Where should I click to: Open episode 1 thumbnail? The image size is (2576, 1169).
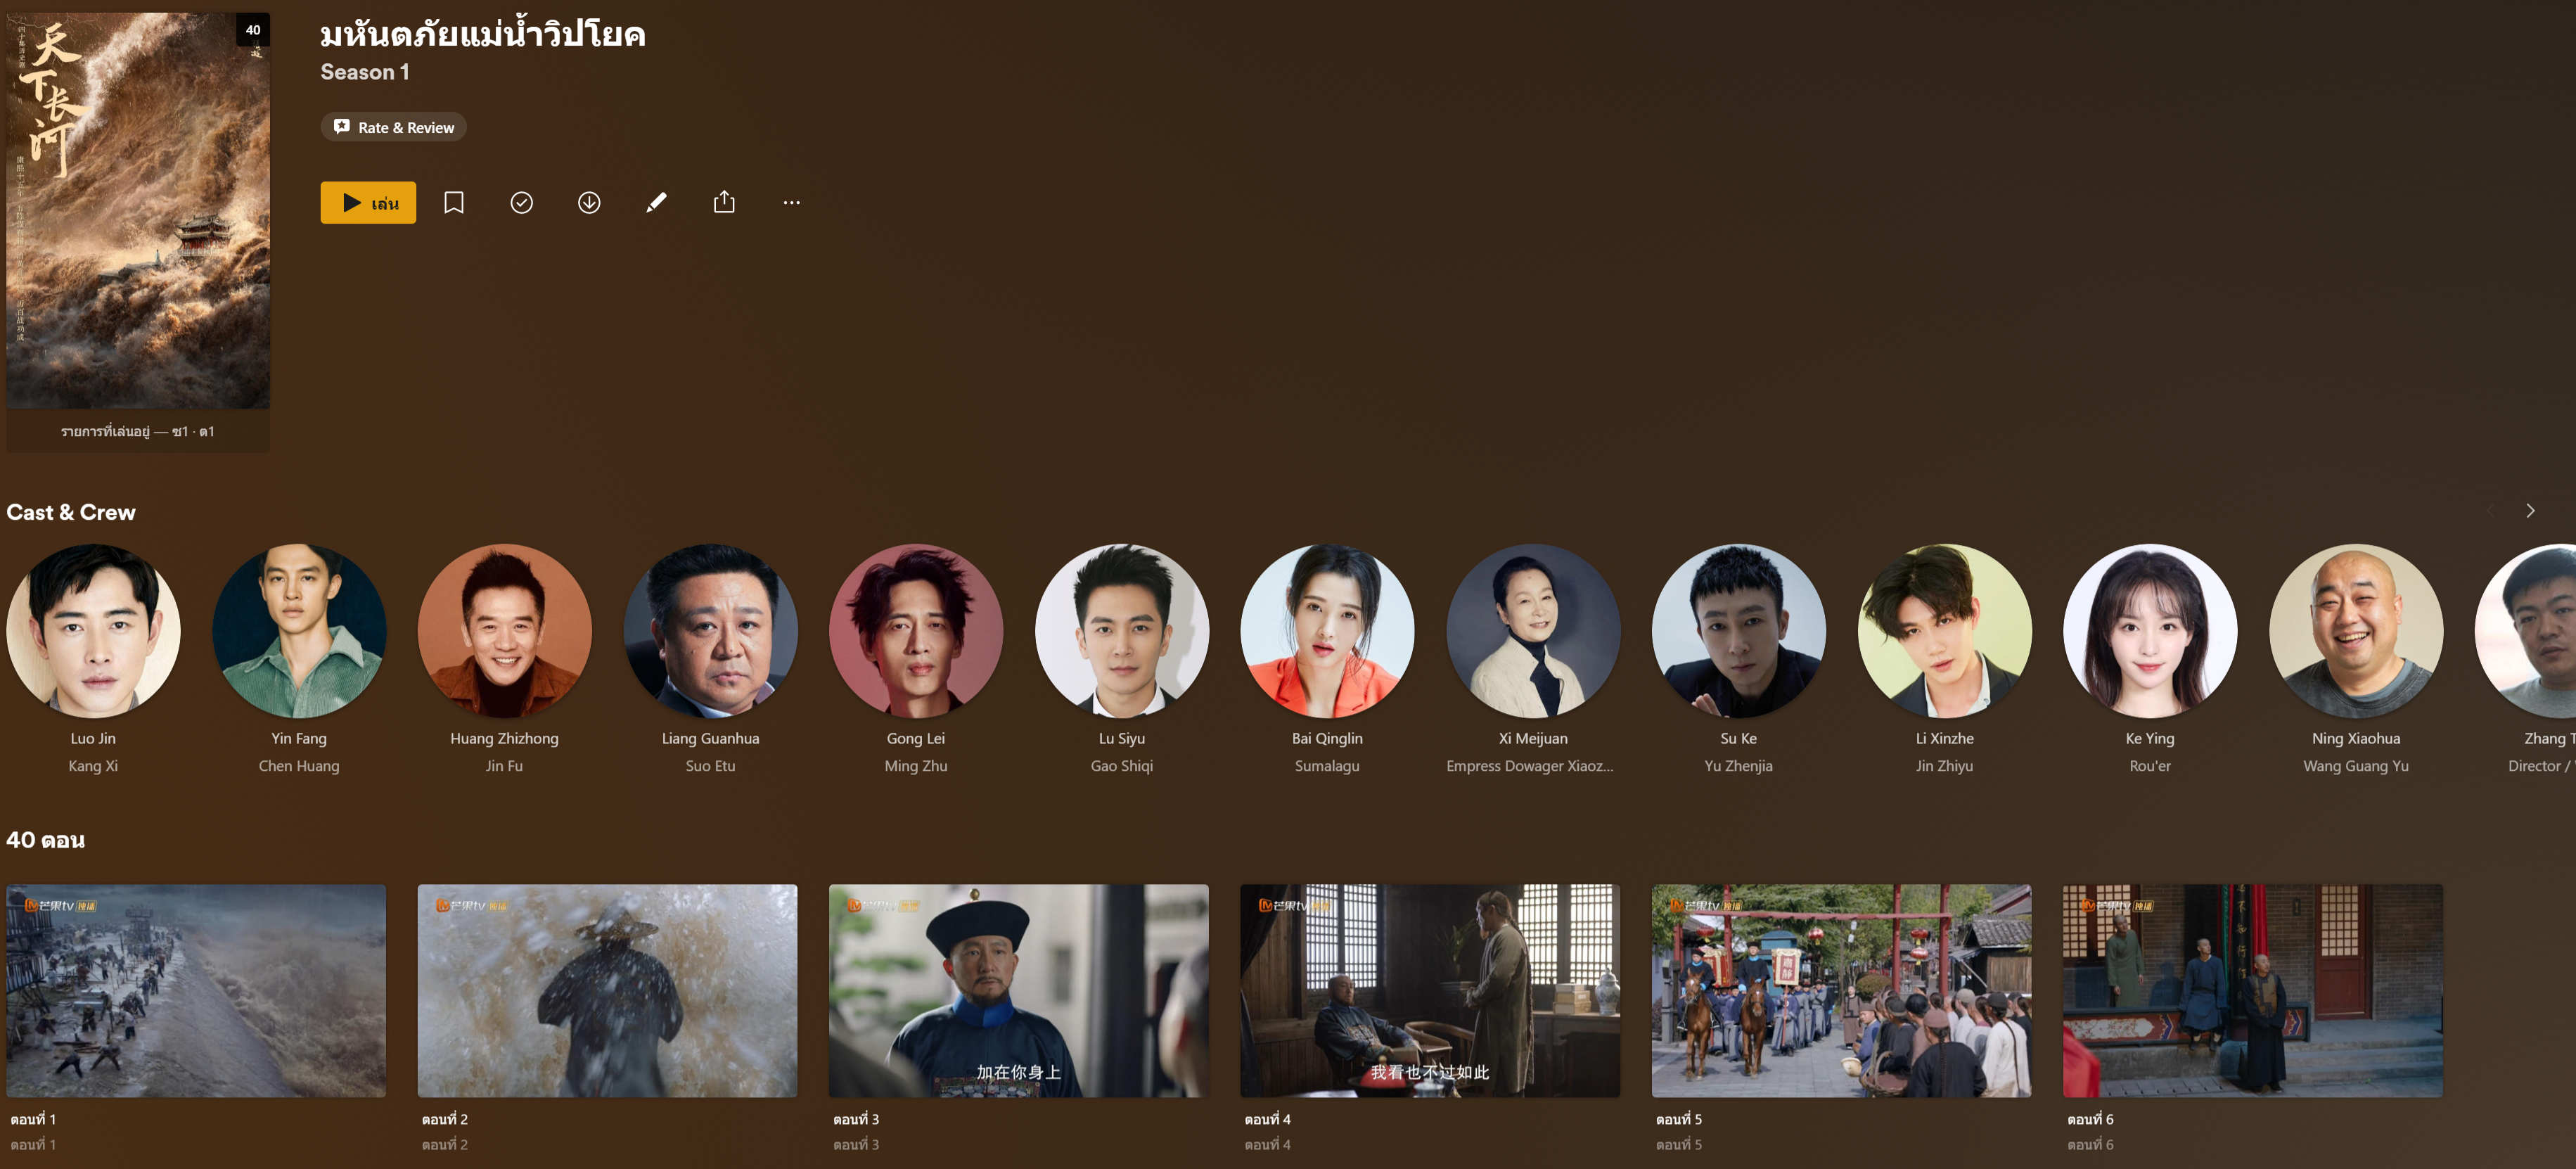point(196,990)
